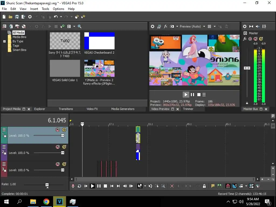Toggle Master bus Solo button
Viewport: 276px width, 207px height.
click(x=261, y=39)
